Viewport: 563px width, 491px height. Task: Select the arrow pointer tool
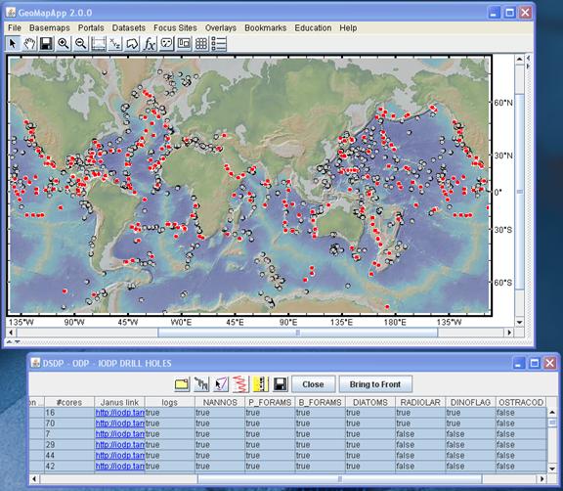click(x=13, y=44)
